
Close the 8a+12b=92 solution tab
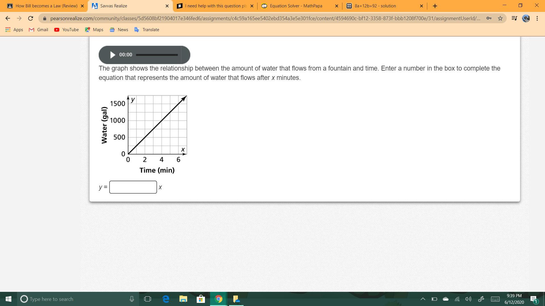(x=421, y=6)
